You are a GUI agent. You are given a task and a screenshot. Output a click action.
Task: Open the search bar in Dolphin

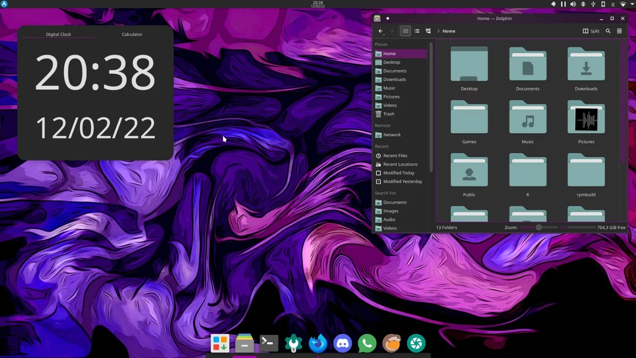[608, 31]
